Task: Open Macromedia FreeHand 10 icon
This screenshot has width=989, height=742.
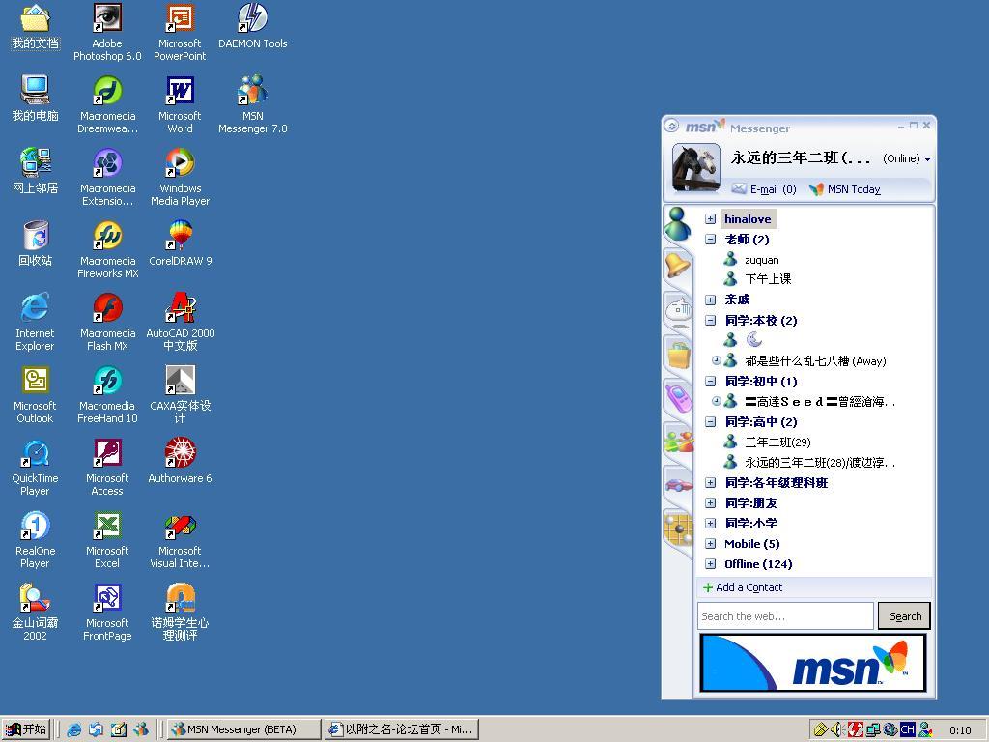Action: [107, 395]
